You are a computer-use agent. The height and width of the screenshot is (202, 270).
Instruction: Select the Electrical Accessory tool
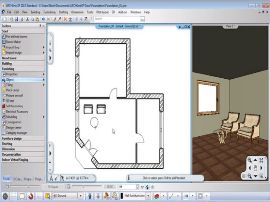pos(17,111)
